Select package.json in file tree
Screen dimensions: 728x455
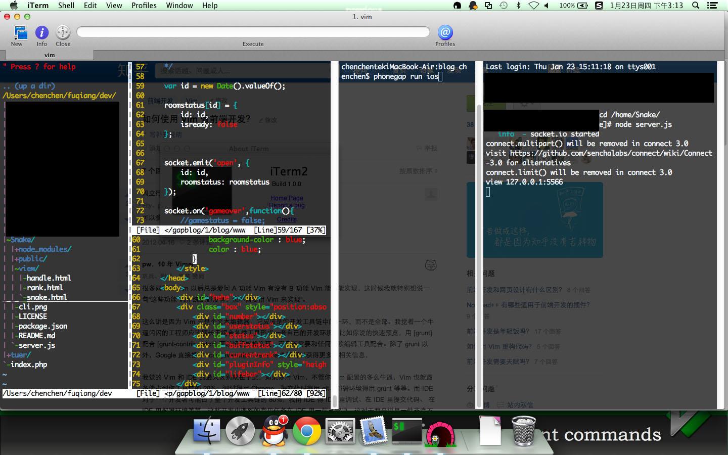point(43,326)
